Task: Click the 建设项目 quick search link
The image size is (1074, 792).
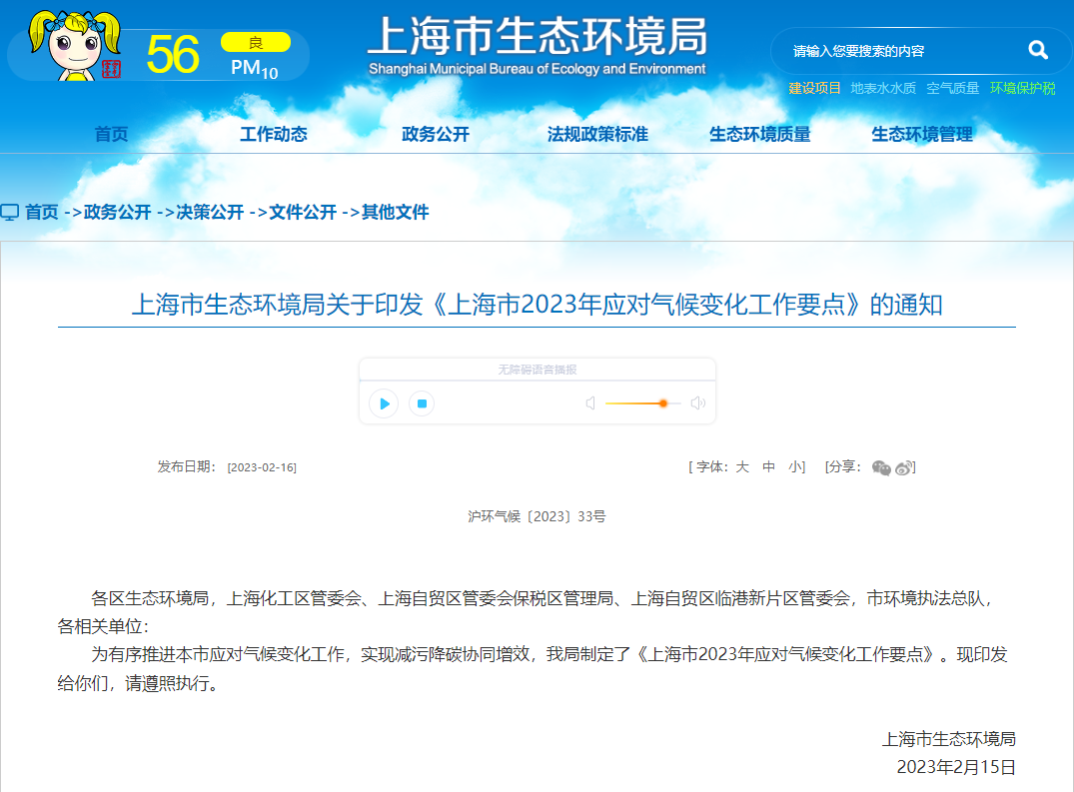Action: (814, 88)
